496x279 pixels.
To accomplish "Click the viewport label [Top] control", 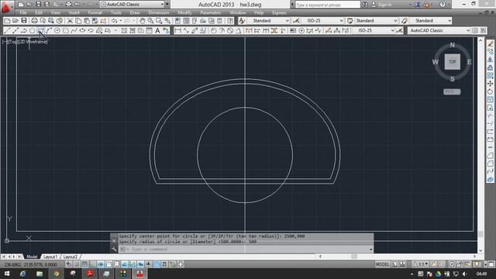I will [13, 41].
